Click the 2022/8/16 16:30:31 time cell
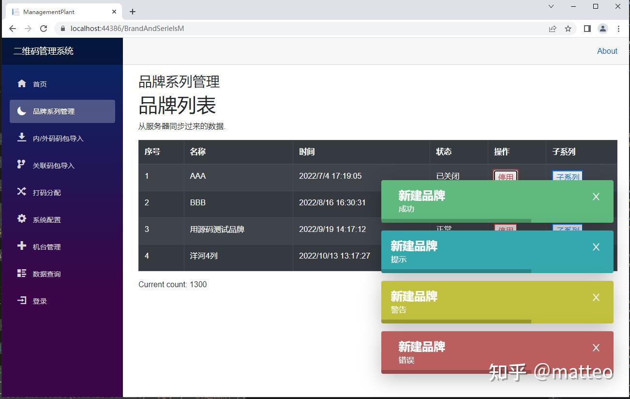 click(332, 203)
